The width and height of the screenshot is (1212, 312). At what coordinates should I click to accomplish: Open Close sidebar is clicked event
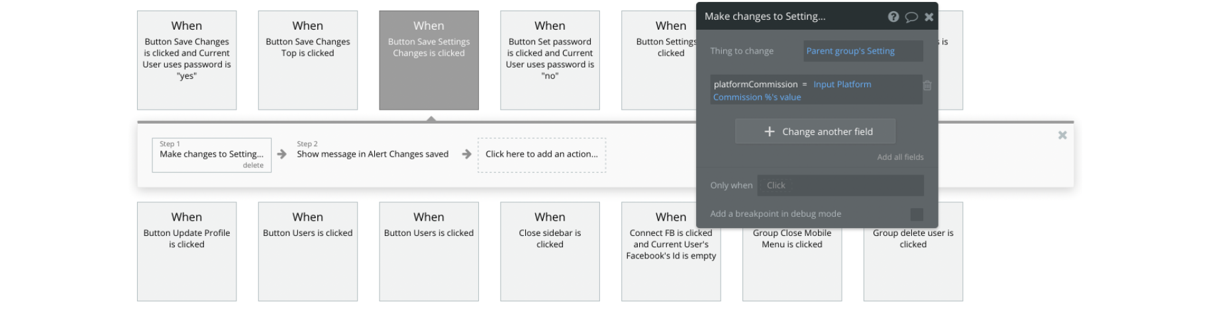(550, 251)
